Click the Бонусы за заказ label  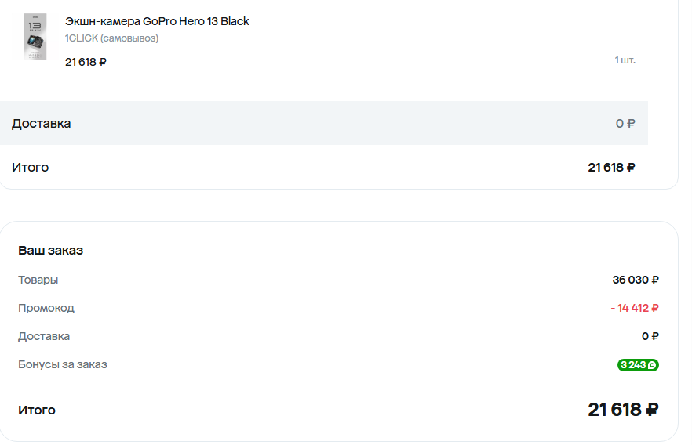click(x=62, y=364)
